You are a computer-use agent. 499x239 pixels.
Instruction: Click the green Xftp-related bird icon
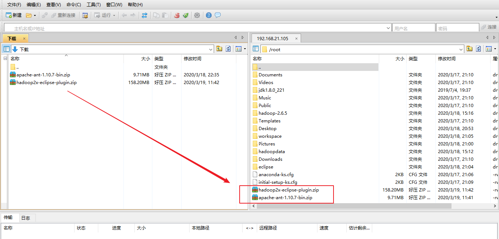tap(186, 15)
